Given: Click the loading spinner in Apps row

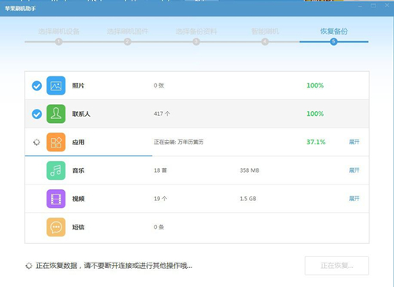Looking at the screenshot, I should [36, 142].
